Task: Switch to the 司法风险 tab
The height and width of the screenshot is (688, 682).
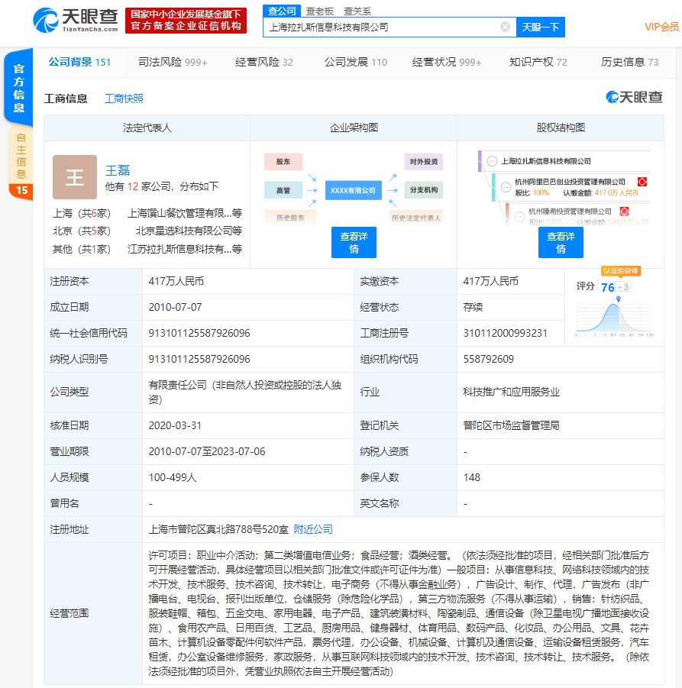Action: (173, 62)
